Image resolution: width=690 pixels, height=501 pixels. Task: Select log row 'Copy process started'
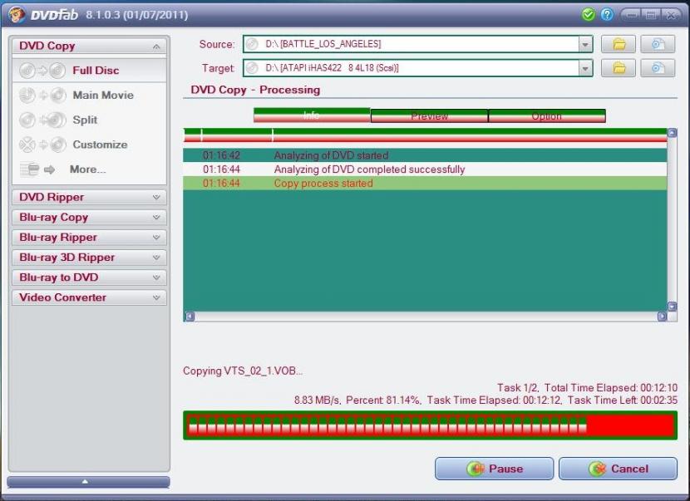pos(425,184)
